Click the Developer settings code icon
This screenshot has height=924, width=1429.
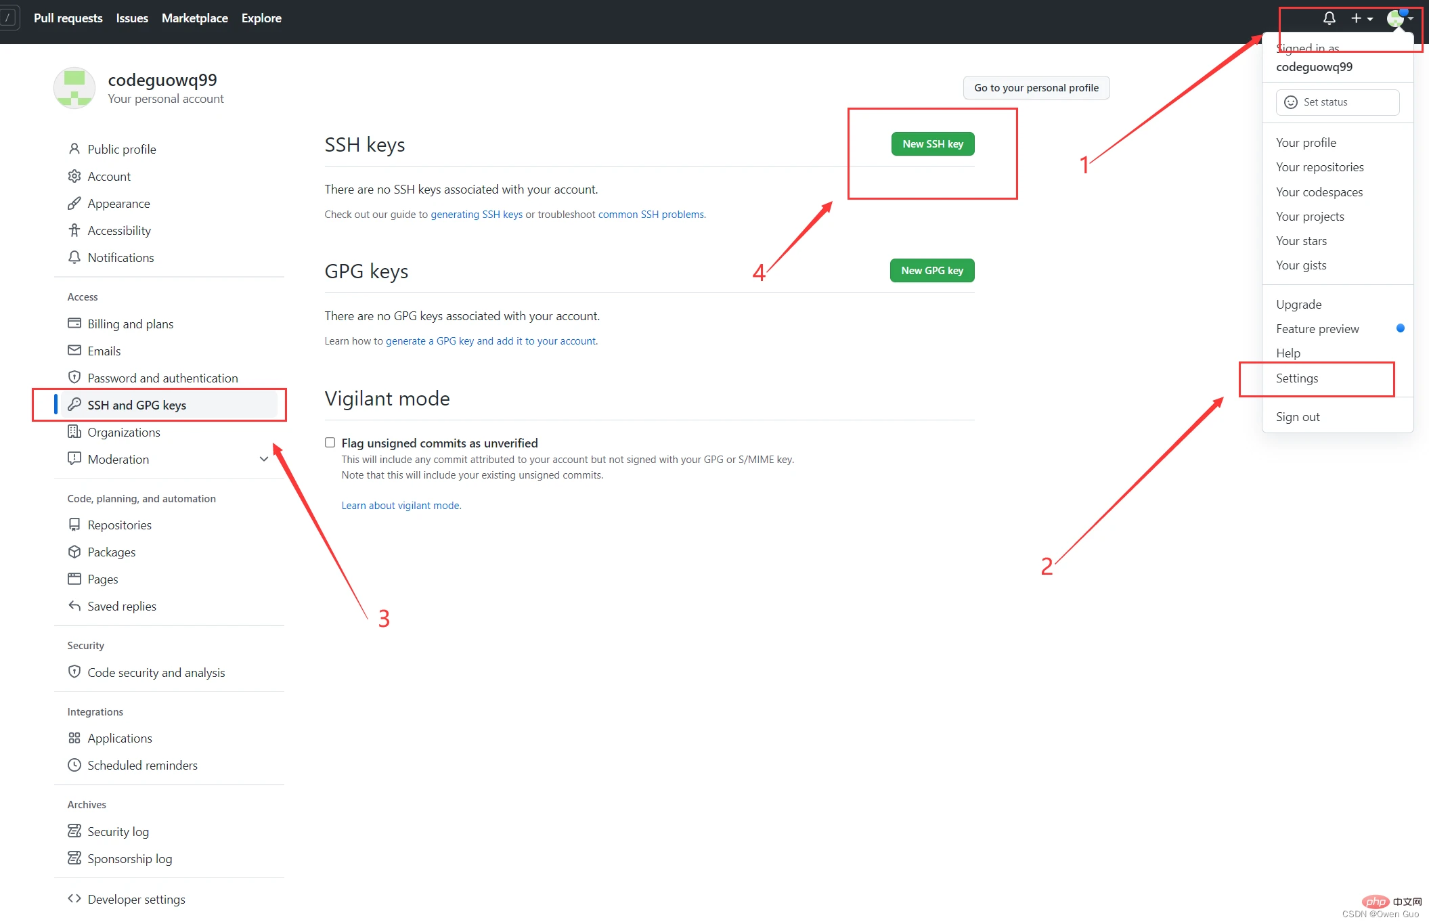tap(74, 899)
